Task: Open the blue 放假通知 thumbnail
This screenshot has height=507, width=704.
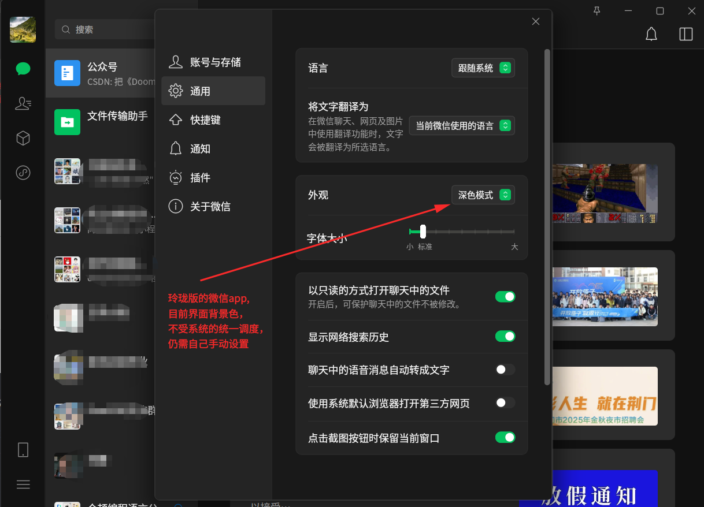Action: coord(605,489)
